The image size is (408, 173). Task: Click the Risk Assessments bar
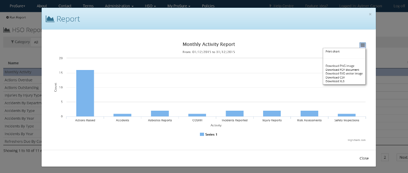click(x=309, y=114)
